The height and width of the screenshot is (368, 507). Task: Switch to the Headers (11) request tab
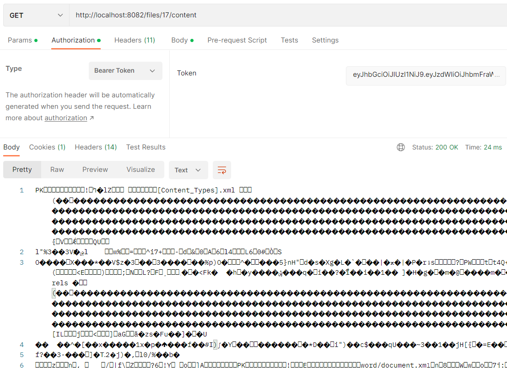tap(135, 40)
